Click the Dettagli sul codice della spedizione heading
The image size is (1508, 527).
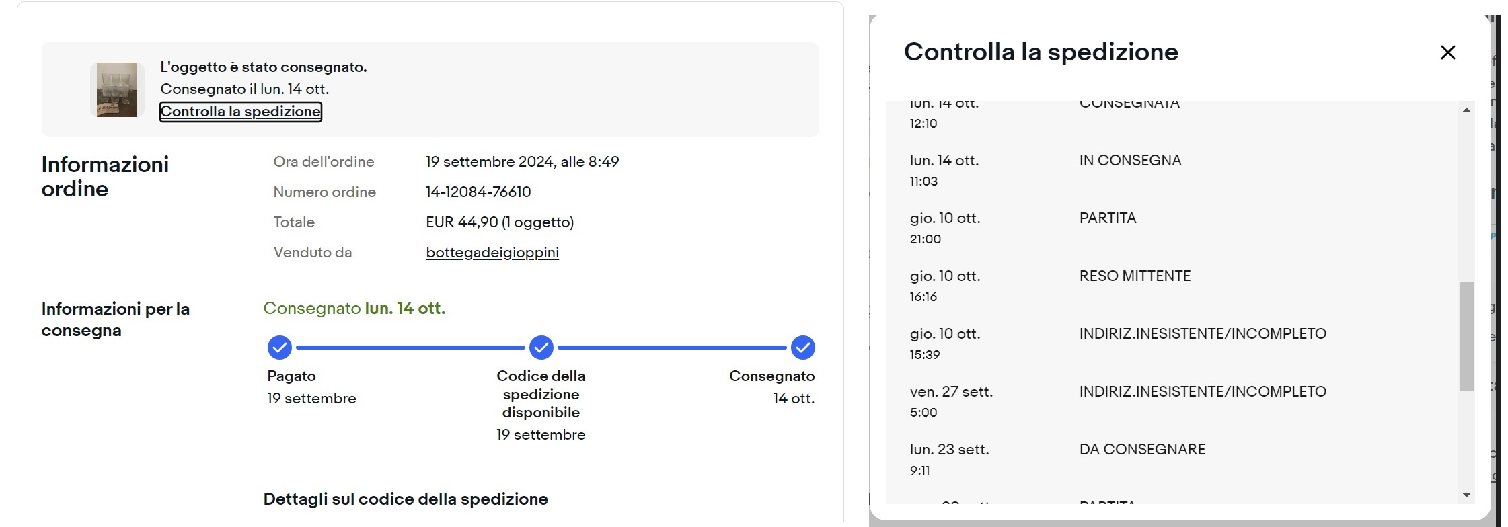pyautogui.click(x=406, y=499)
